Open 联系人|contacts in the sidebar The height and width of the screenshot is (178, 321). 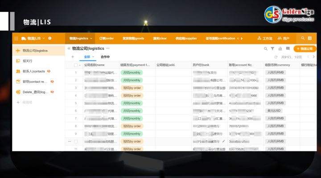click(34, 71)
